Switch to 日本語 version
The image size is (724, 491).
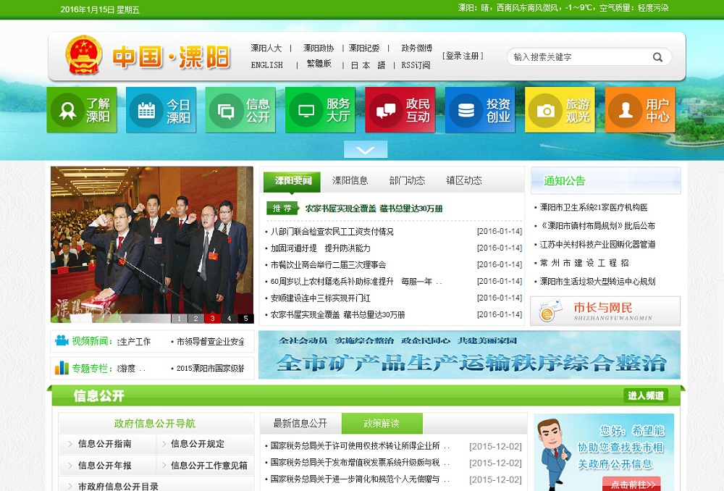(x=368, y=65)
